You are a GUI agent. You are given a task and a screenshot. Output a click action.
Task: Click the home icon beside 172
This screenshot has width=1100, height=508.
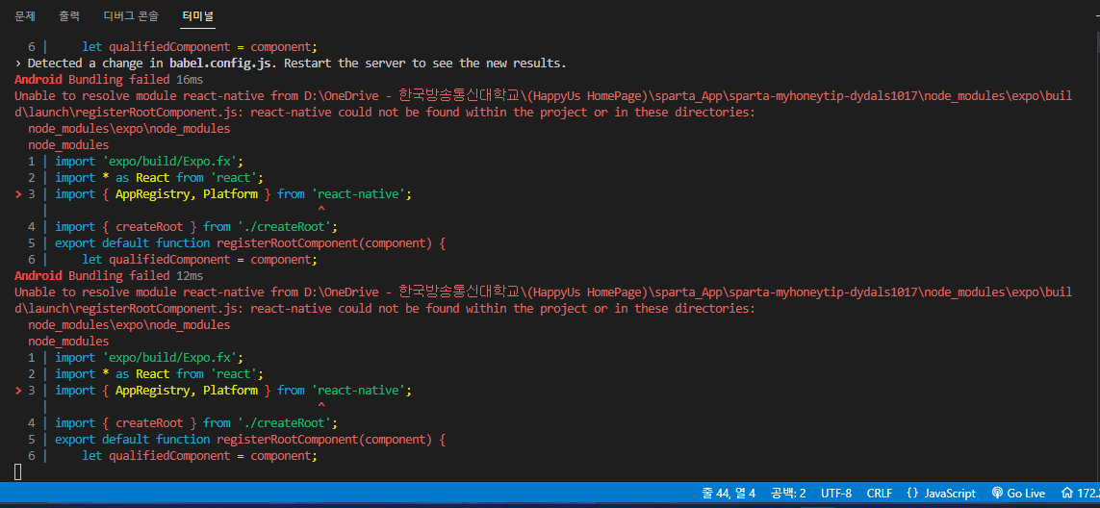[1067, 493]
